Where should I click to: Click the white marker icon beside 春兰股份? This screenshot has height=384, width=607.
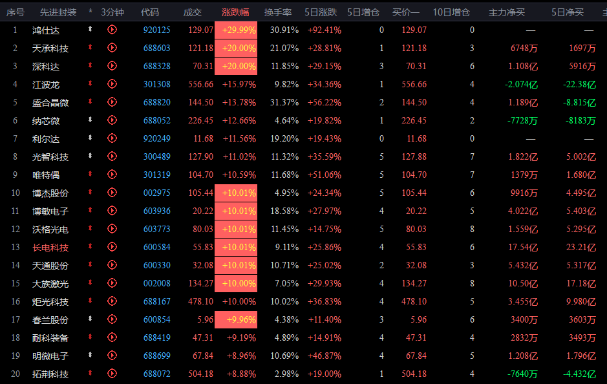pyautogui.click(x=91, y=319)
